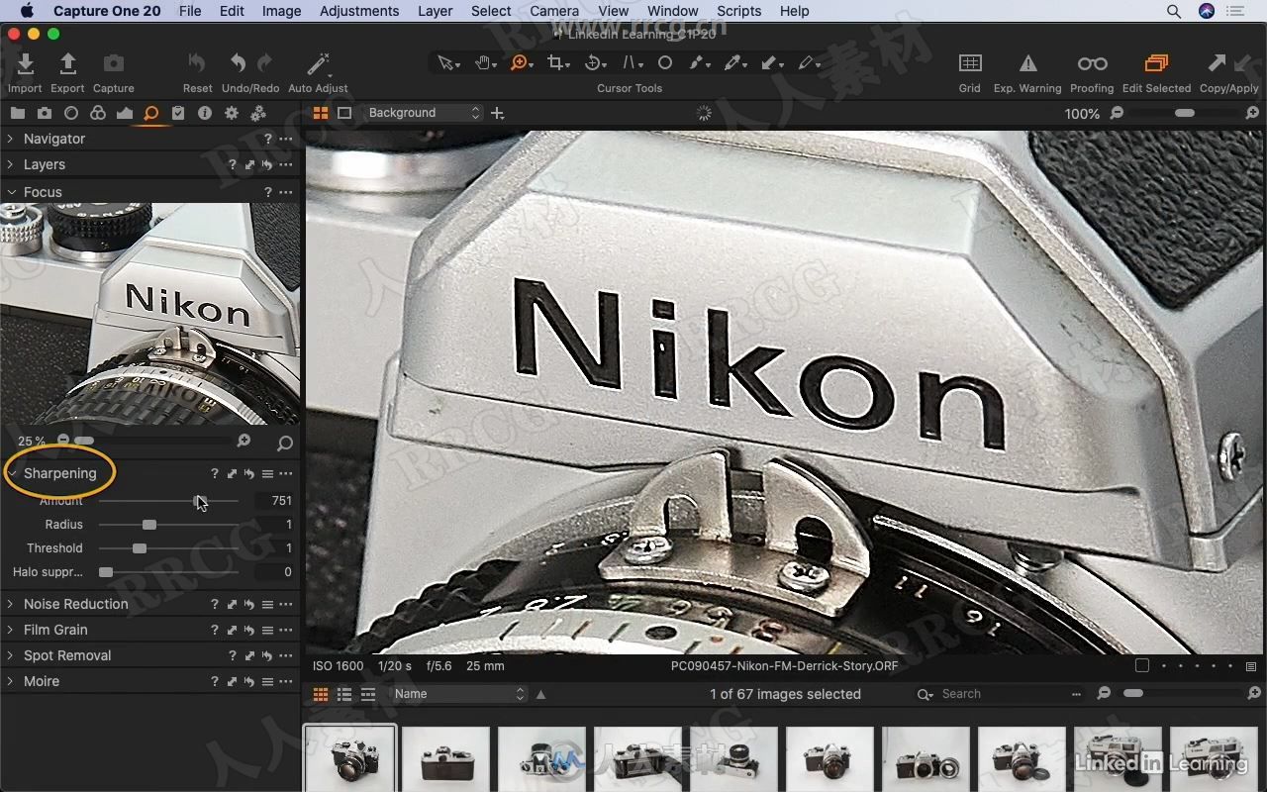Toggle Edit Selected variants
The height and width of the screenshot is (792, 1267).
tap(1156, 63)
